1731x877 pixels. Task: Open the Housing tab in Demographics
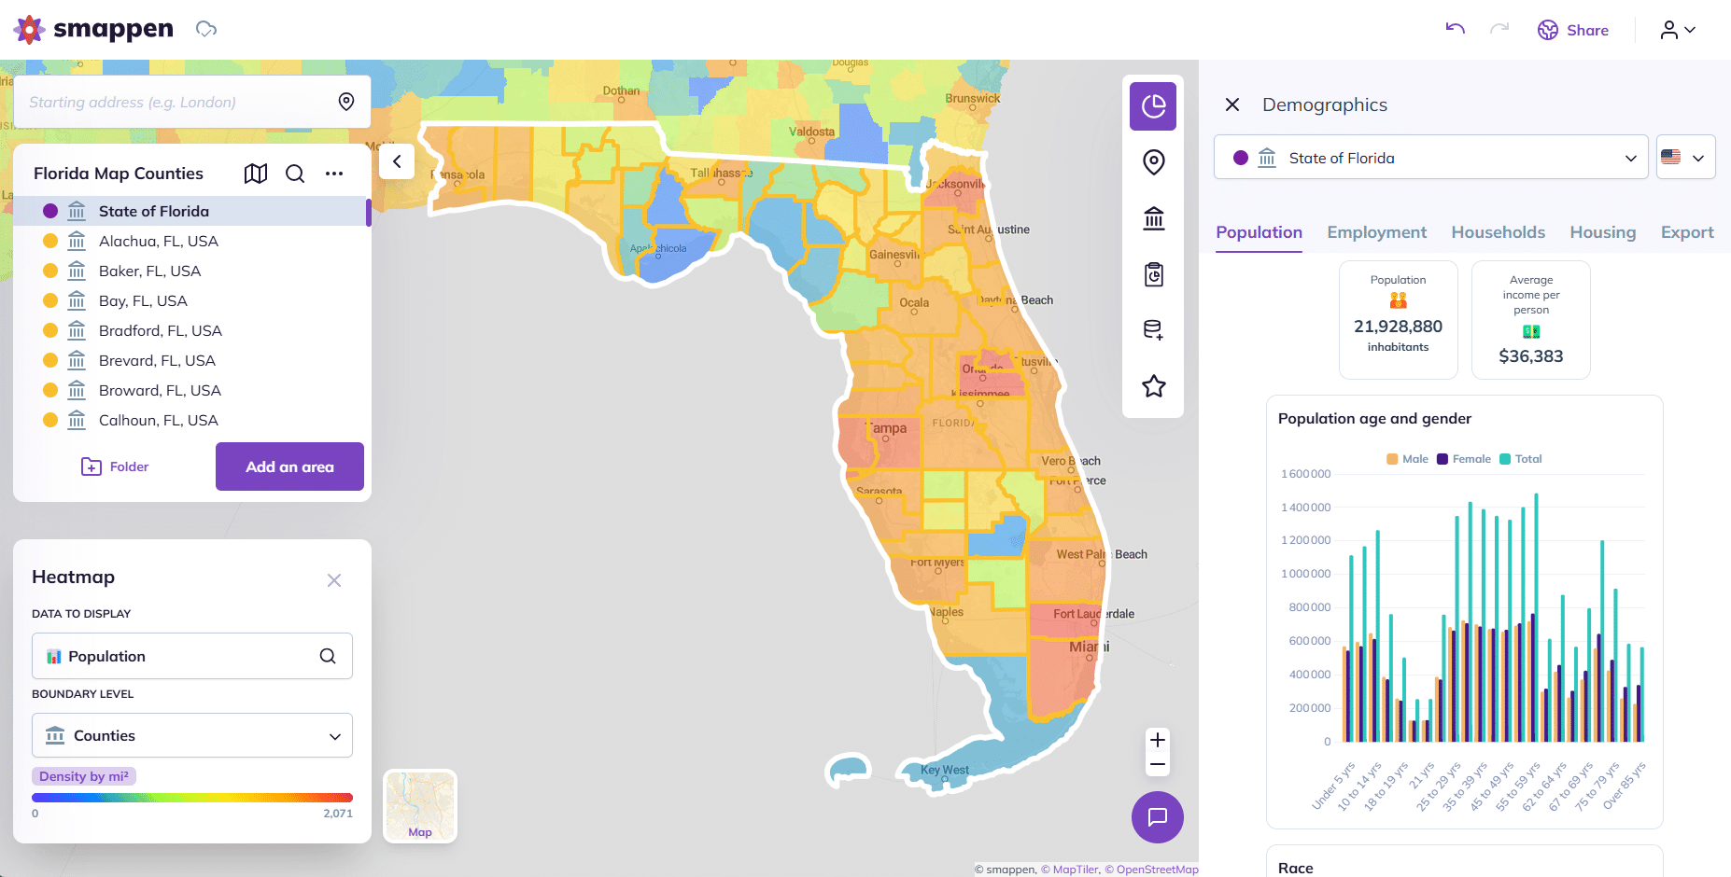click(1602, 232)
